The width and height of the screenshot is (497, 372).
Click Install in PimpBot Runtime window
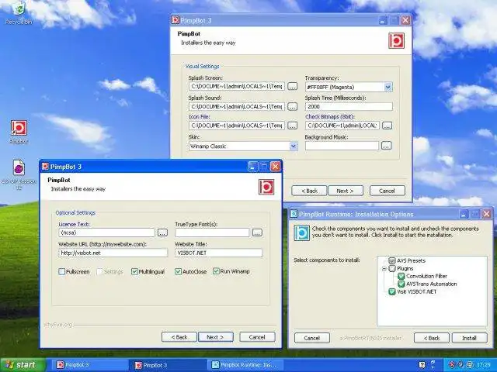(469, 338)
